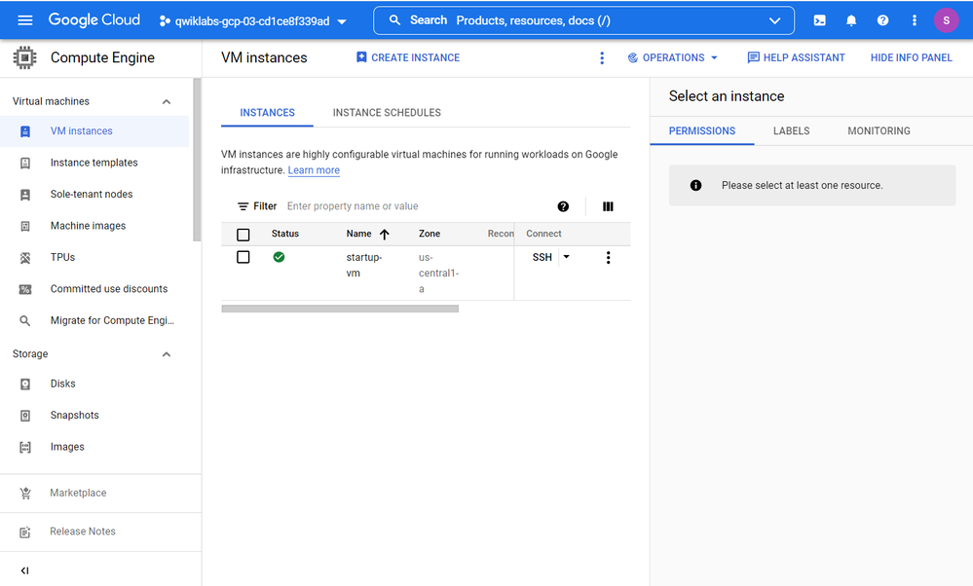Screen dimensions: 973x586
Task: Open Instance templates in sidebar
Action: [x=94, y=163]
